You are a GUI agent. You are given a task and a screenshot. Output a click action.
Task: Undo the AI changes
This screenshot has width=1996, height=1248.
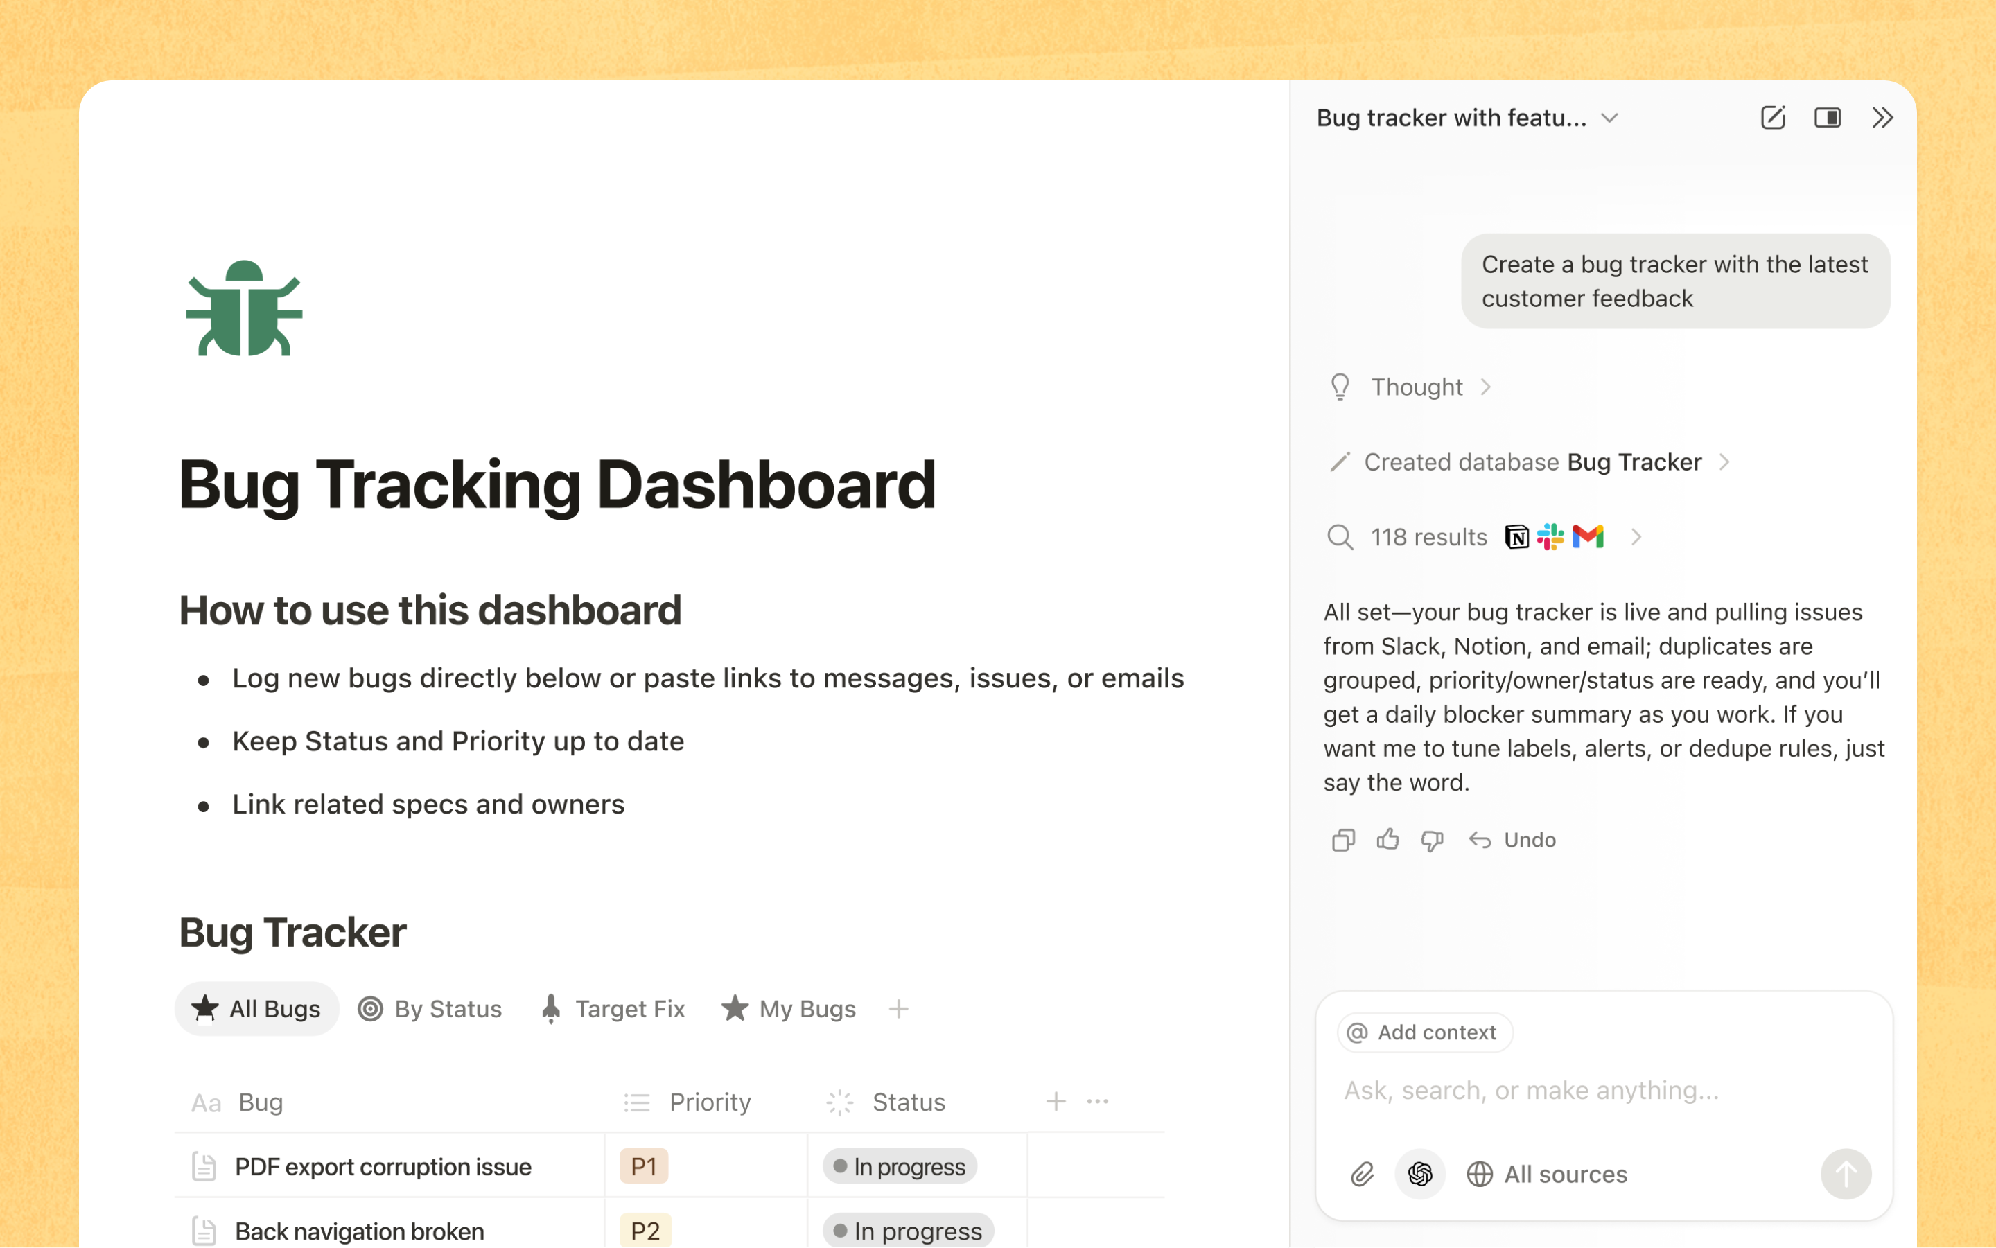[x=1512, y=839]
